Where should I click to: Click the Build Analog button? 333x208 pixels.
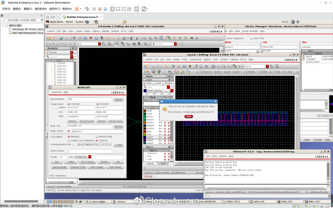97,167
